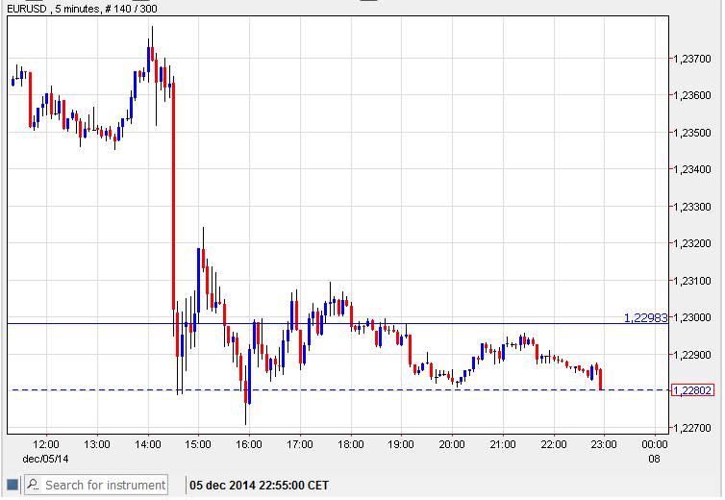The image size is (725, 500).
Task: Click the 1,23400 price scale label
Action: (x=692, y=169)
